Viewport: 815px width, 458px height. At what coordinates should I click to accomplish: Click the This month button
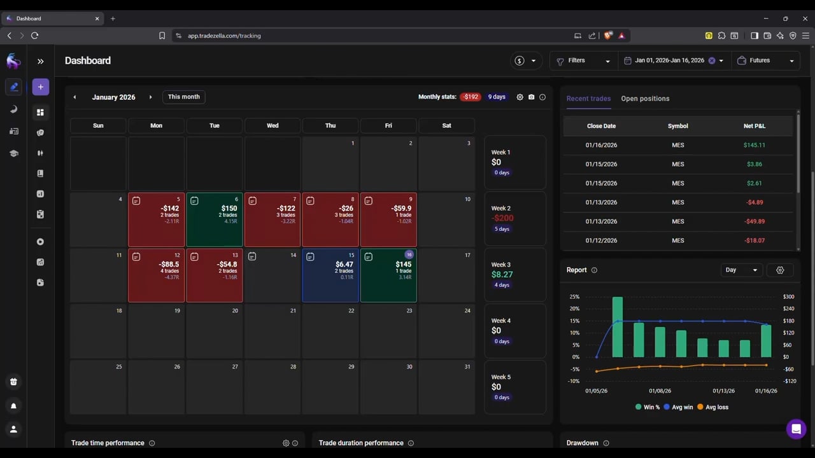(x=183, y=97)
